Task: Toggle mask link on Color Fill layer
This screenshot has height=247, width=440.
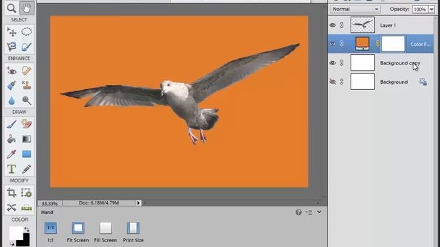Action: point(377,44)
